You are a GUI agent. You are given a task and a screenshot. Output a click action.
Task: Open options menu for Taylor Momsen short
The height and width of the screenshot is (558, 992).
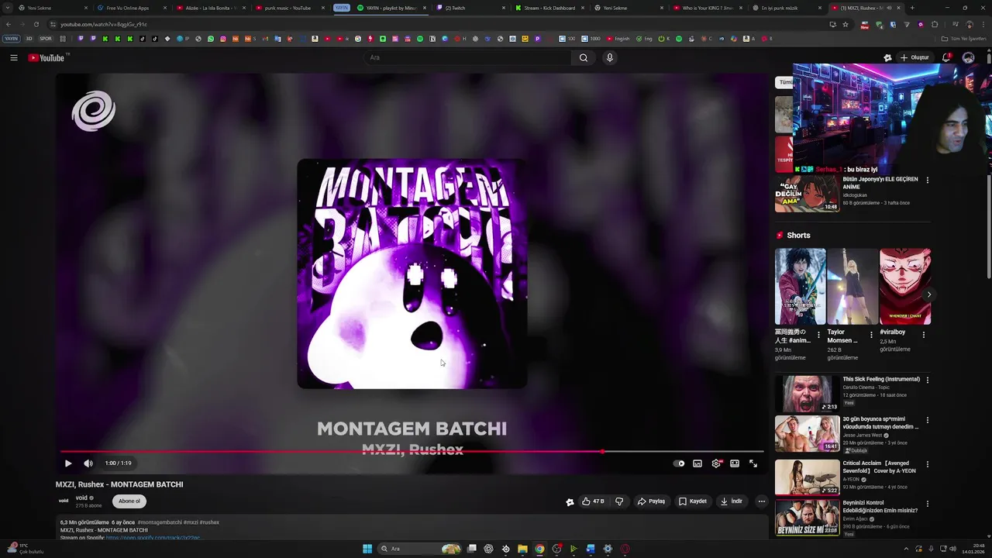(871, 336)
